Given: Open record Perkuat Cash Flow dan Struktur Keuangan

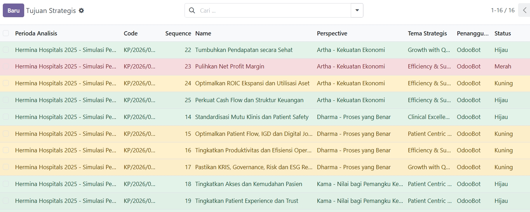Looking at the screenshot, I should [249, 100].
